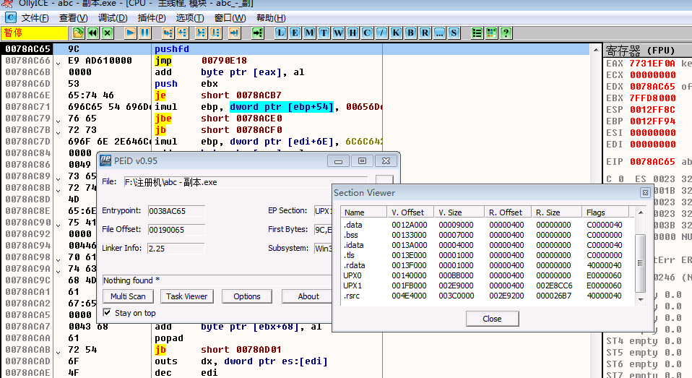Click the Flags column header
The height and width of the screenshot is (378, 692).
click(605, 212)
